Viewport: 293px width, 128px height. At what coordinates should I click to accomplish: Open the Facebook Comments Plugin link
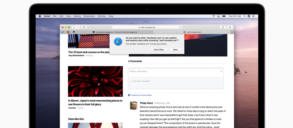[x=141, y=95]
